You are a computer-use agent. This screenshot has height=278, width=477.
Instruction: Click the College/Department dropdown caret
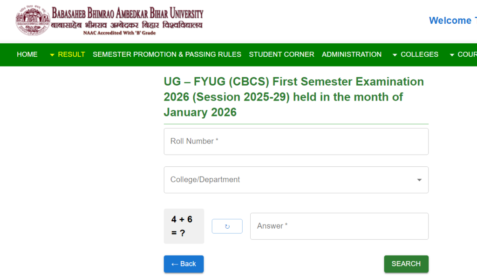tap(419, 180)
